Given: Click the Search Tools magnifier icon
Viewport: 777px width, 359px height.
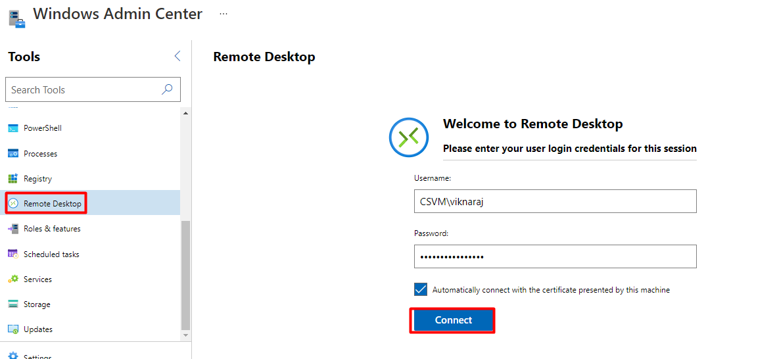Looking at the screenshot, I should coord(168,89).
